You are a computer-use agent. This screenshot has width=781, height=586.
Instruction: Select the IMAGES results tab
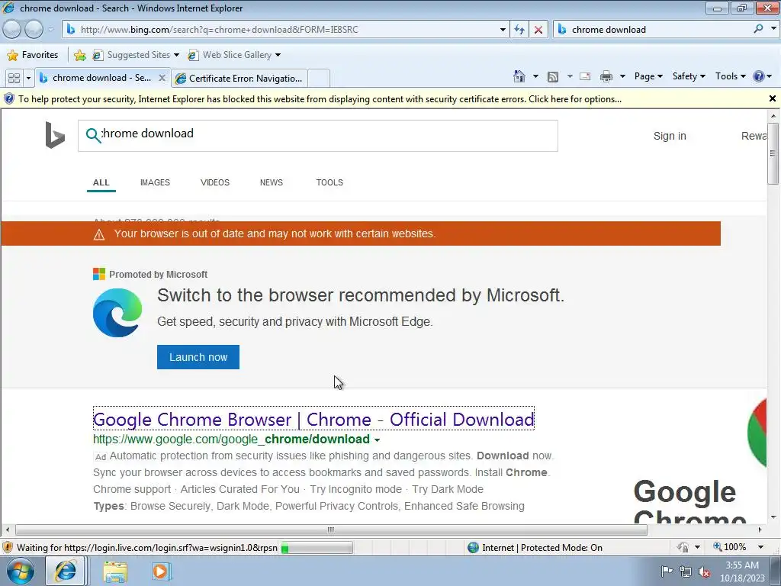(155, 182)
